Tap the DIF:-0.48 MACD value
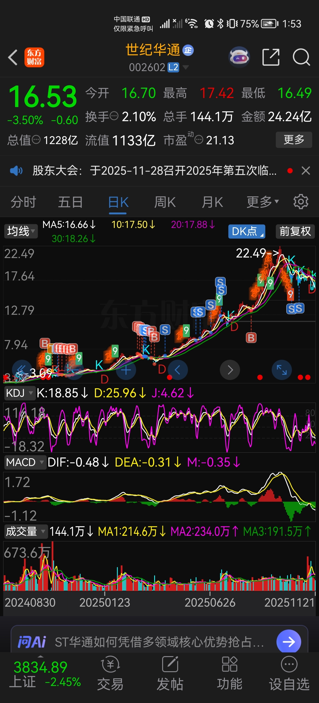Viewport: 319px width, 703px height. pos(78,462)
